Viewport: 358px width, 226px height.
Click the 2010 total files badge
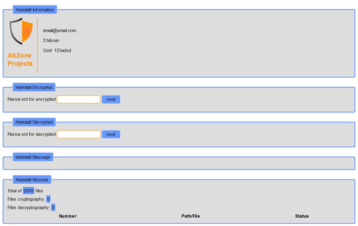tap(29, 191)
